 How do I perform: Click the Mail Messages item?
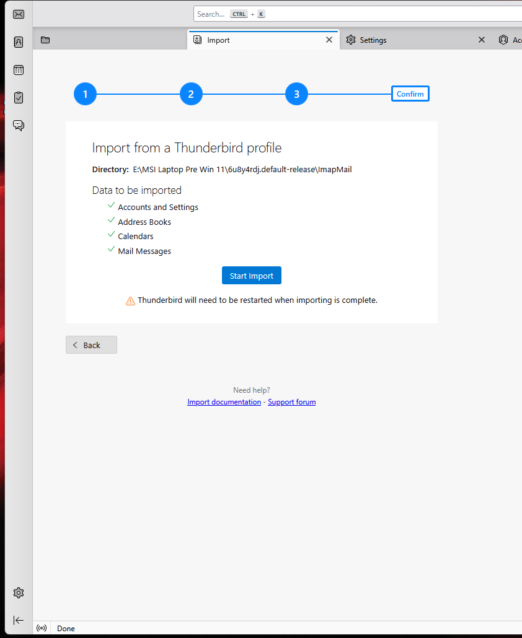coord(144,251)
